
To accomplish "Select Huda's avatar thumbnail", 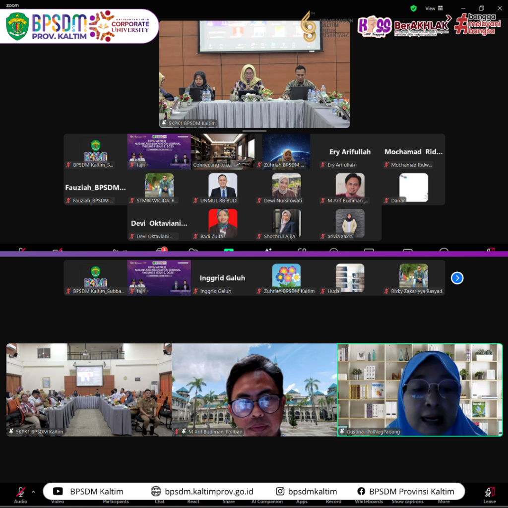I will coord(350,278).
